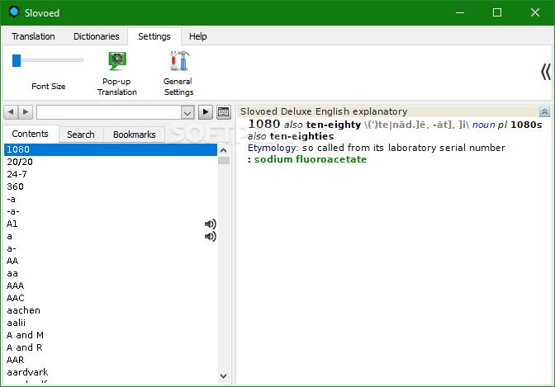This screenshot has width=555, height=387.
Task: Click the translate play button
Action: coord(206,112)
